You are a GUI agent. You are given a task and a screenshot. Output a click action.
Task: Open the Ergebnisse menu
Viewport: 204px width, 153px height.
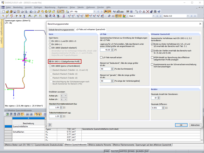tap(63, 7)
